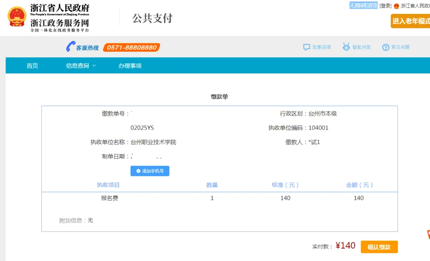Switch to 进入老年模式 elderly mode
This screenshot has width=430, height=261.
pos(410,21)
